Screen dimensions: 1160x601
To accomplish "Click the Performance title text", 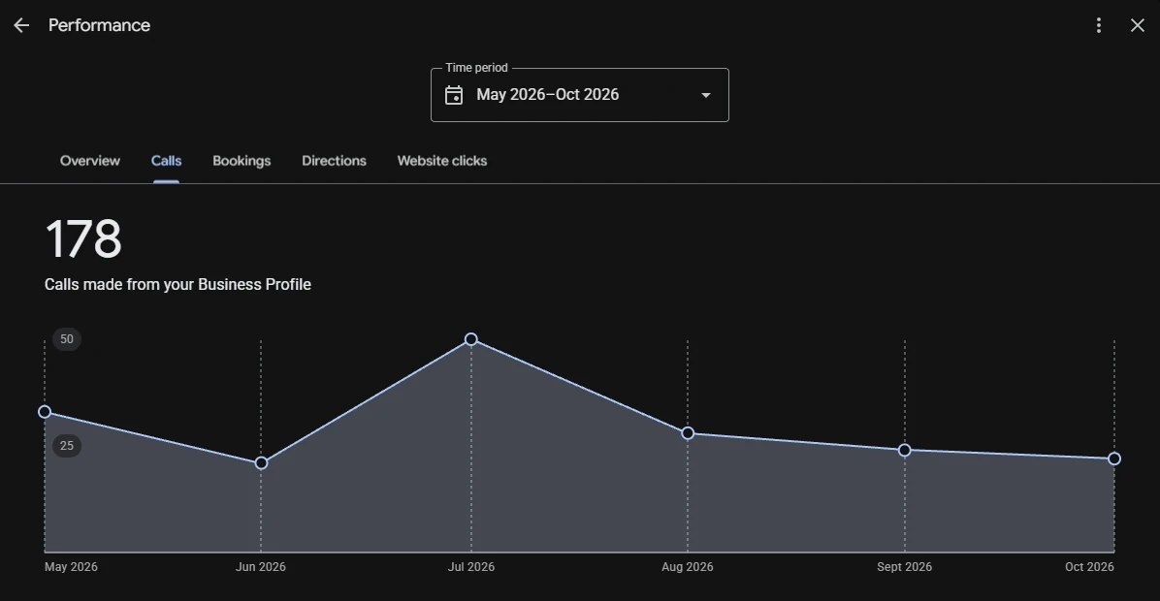I will click(x=99, y=25).
